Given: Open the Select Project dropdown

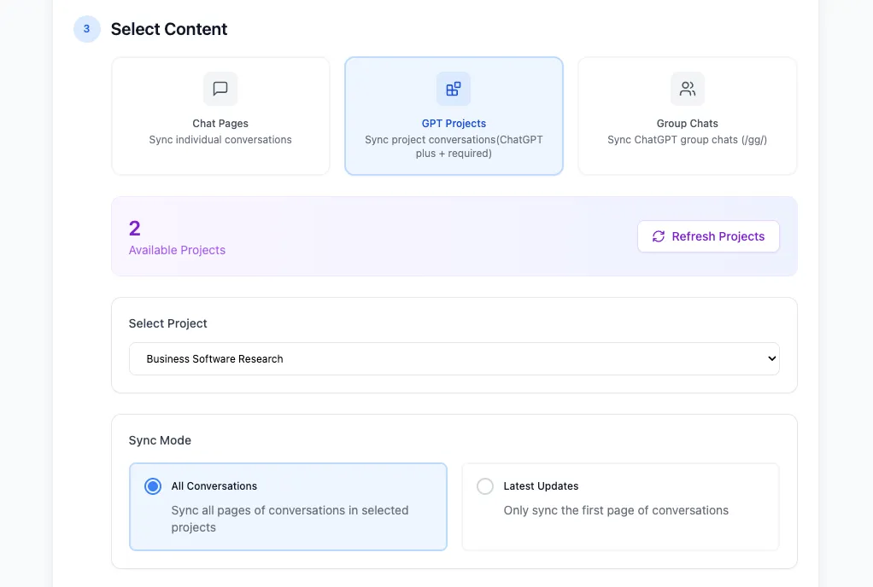Looking at the screenshot, I should (x=454, y=358).
